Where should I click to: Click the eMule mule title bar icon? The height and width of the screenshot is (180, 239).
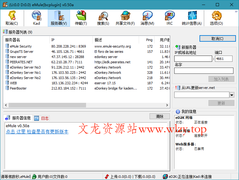tap(5, 5)
